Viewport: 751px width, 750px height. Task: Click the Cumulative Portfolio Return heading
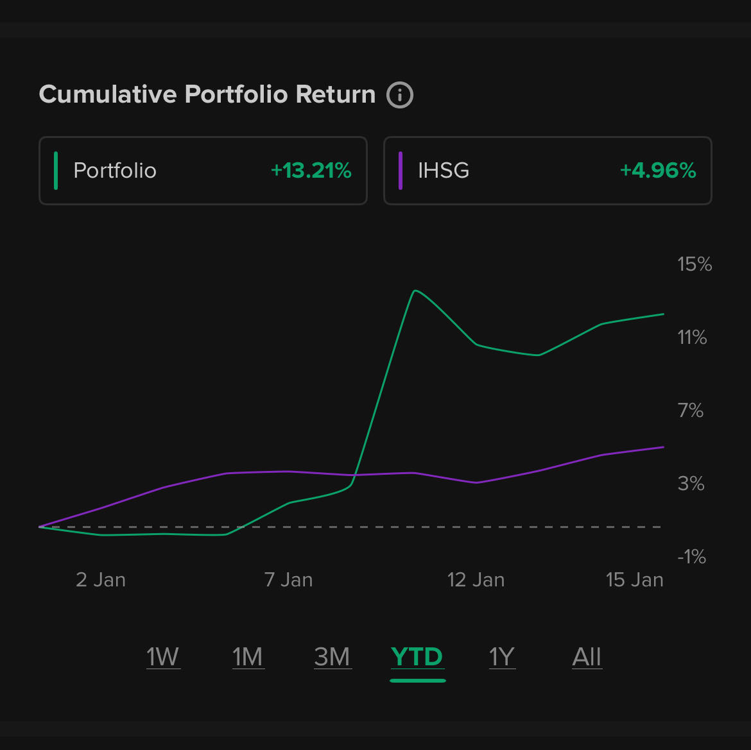(207, 94)
